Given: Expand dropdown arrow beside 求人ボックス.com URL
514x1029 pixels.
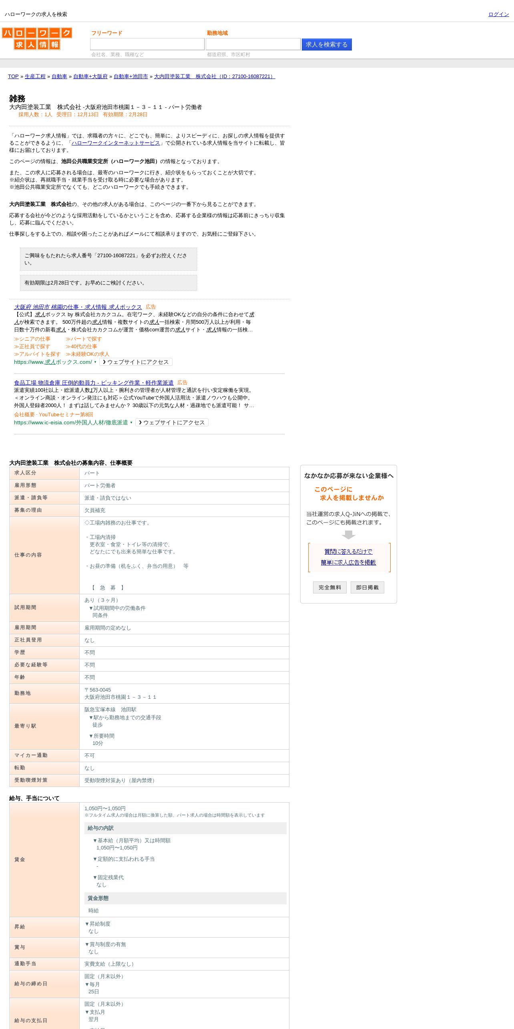Looking at the screenshot, I should pyautogui.click(x=95, y=362).
